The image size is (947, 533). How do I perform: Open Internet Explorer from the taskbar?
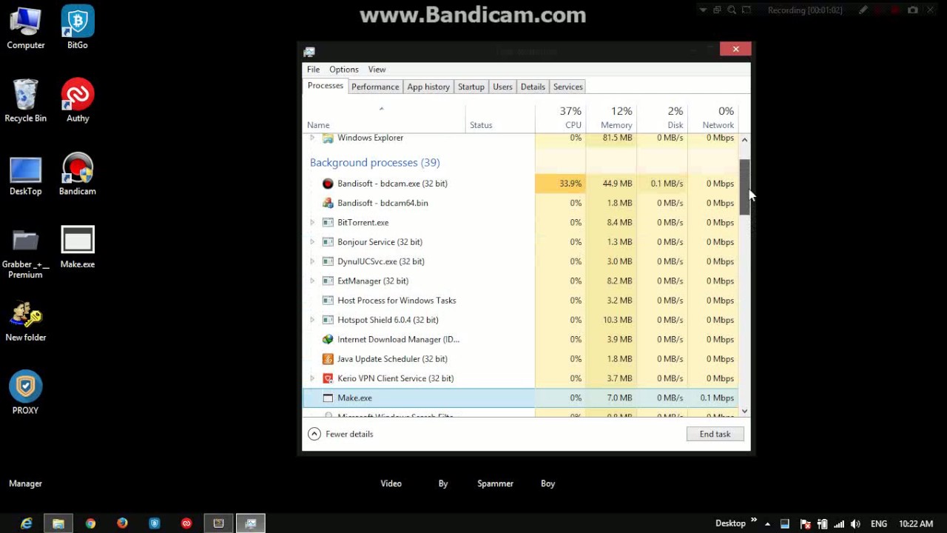(x=27, y=523)
